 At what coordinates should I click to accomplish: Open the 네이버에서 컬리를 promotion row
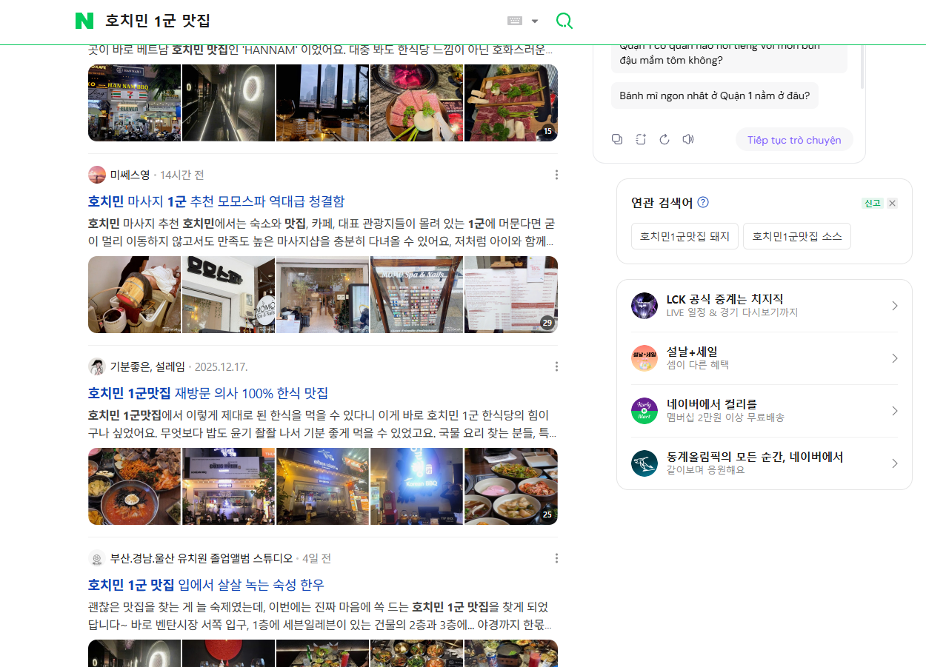click(764, 410)
